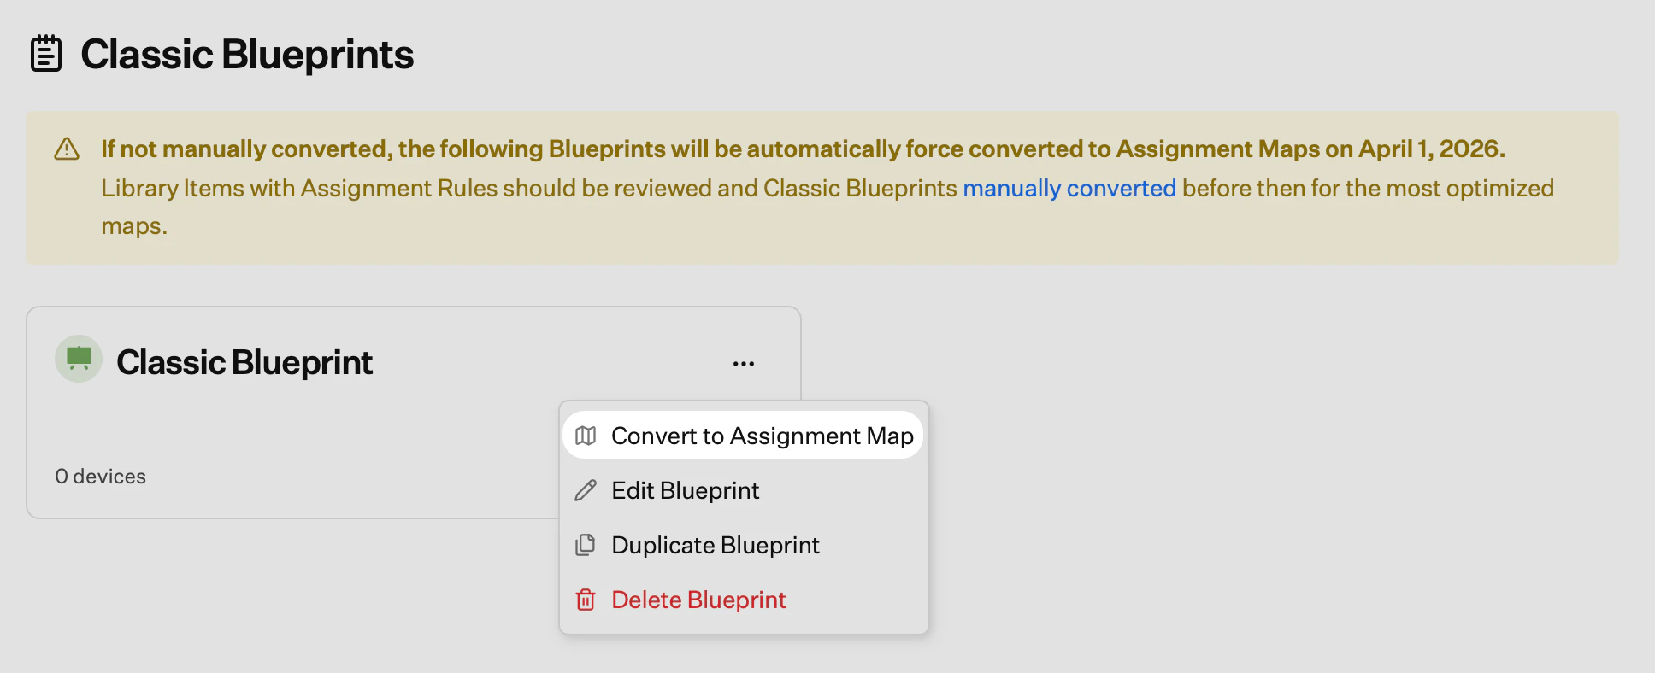Select Edit Blueprint from the menu
1655x673 pixels.
pos(684,490)
